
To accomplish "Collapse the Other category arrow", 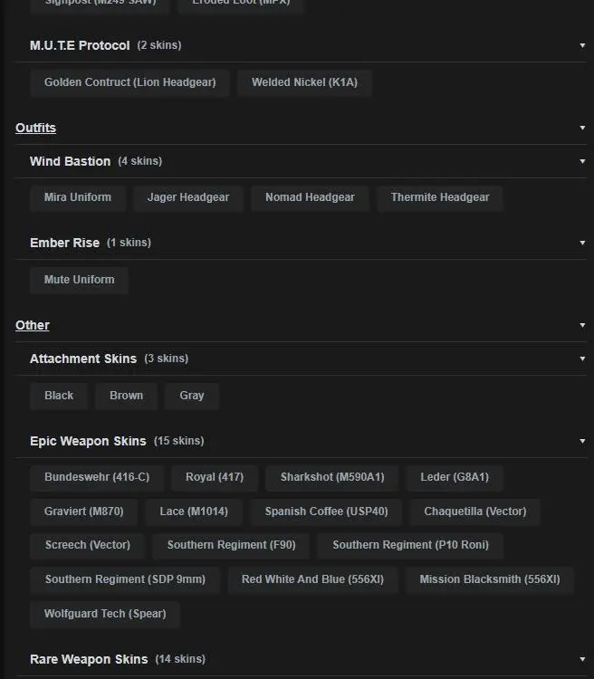I will (582, 325).
